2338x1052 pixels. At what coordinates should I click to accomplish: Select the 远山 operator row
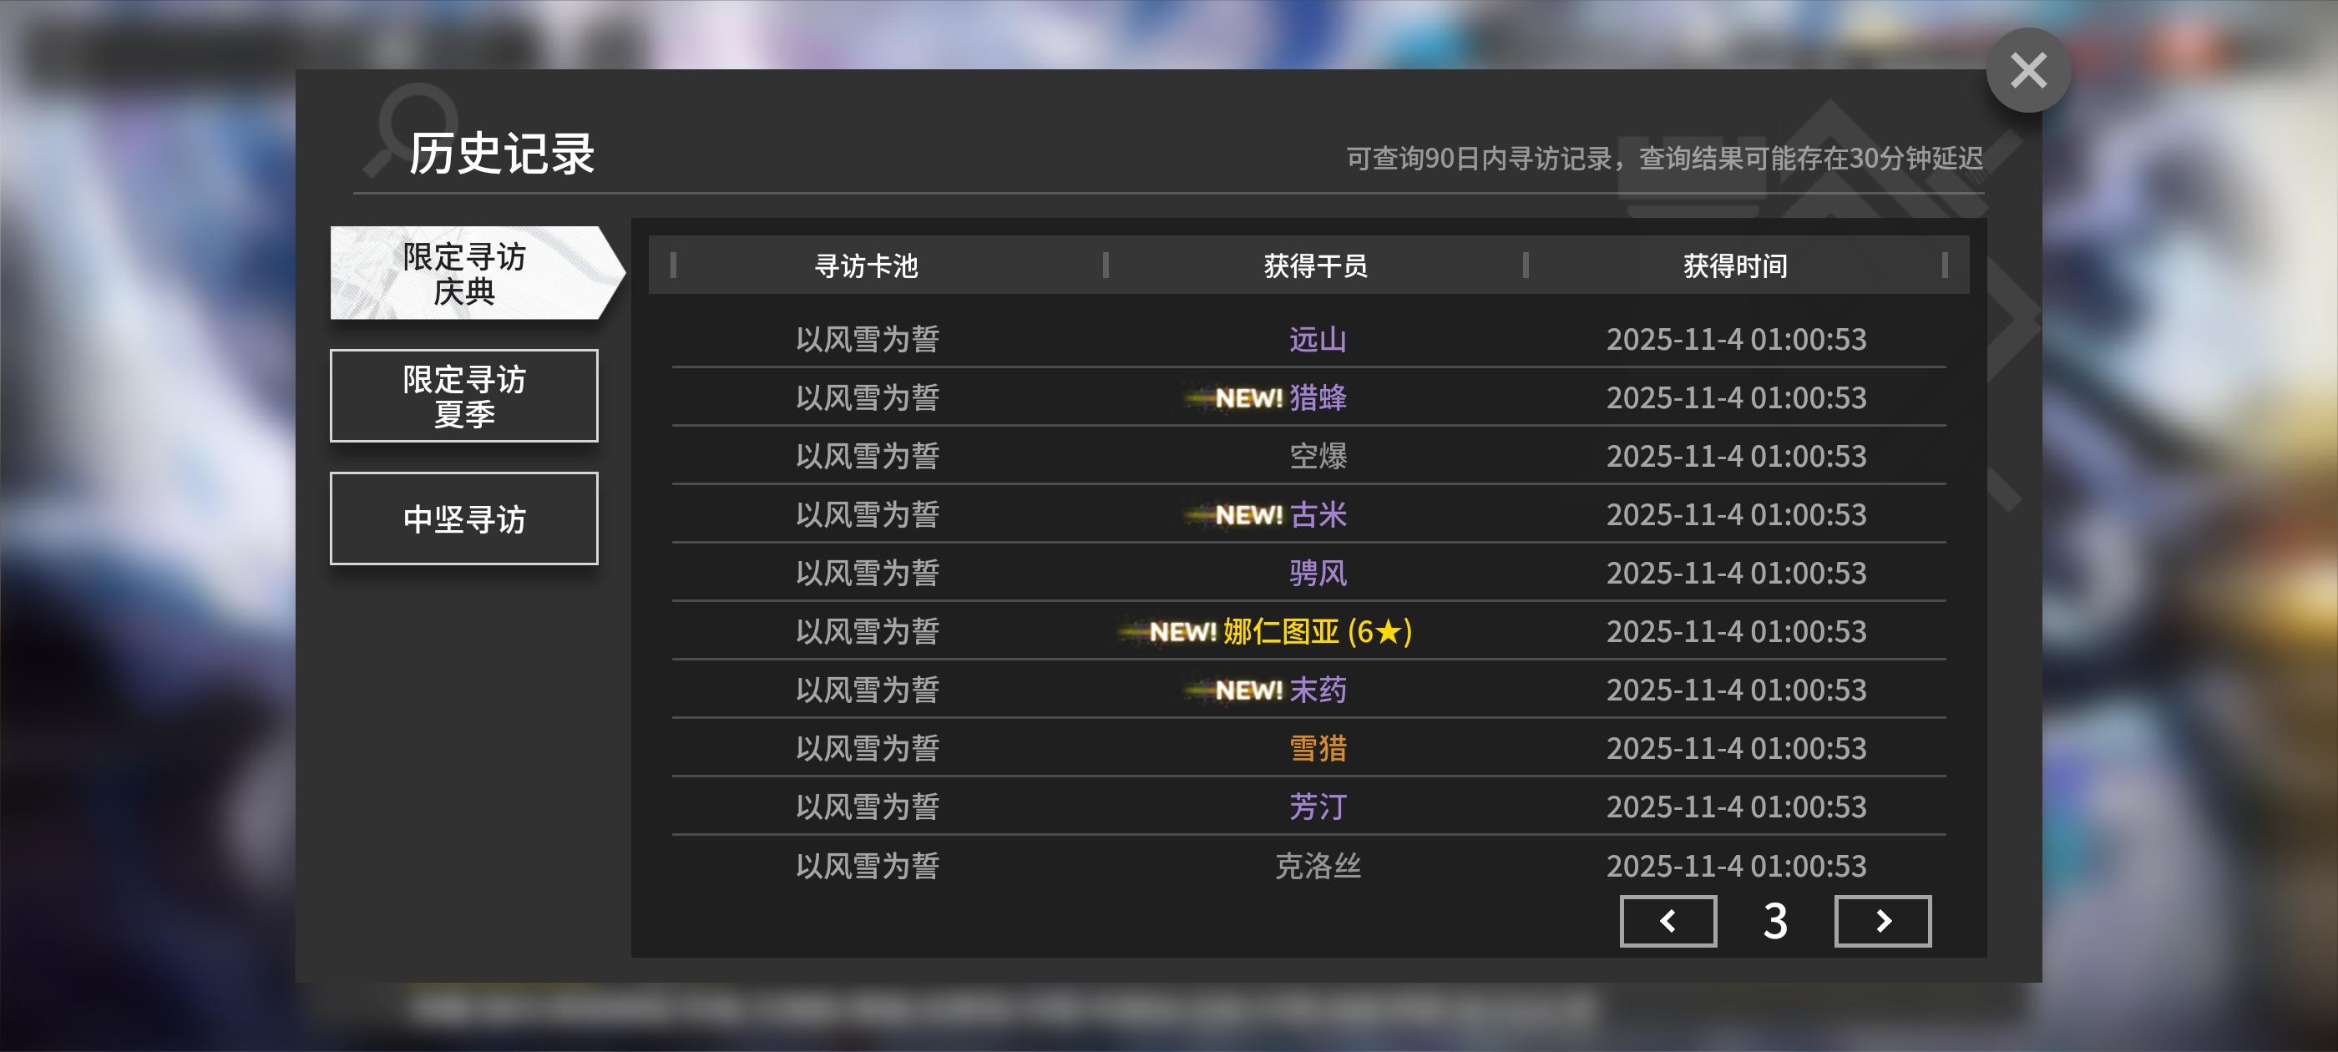(x=1318, y=339)
